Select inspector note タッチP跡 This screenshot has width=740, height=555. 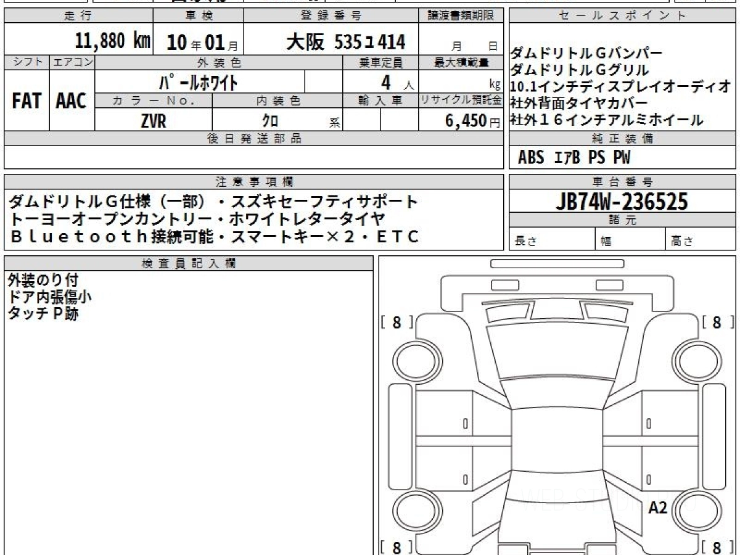pyautogui.click(x=43, y=313)
